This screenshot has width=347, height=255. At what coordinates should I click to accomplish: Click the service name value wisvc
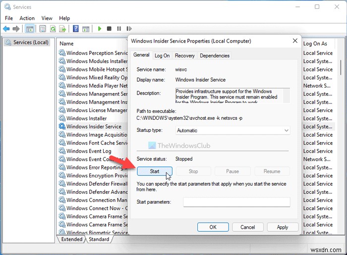click(x=181, y=69)
